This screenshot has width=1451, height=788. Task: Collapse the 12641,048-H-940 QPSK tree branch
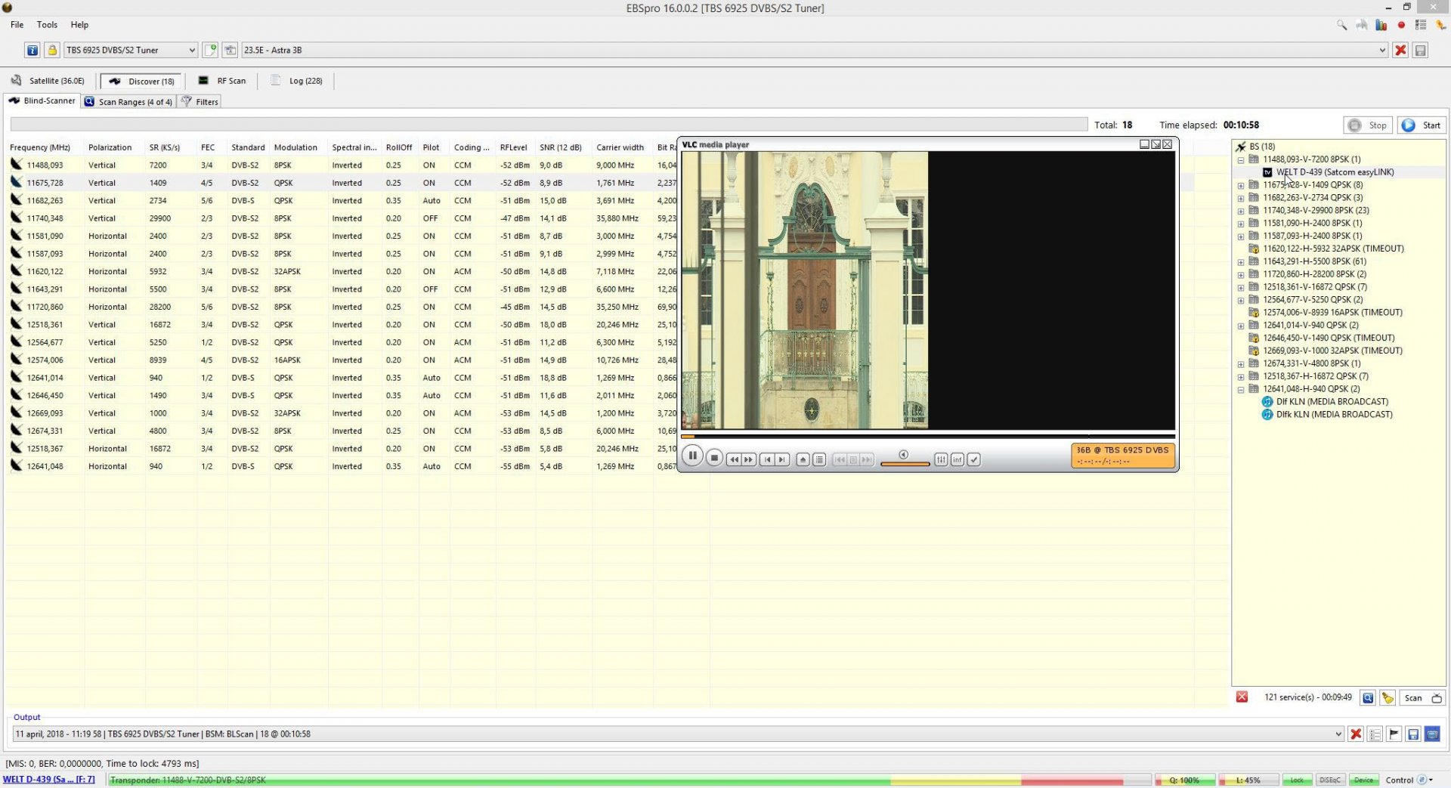pos(1241,390)
